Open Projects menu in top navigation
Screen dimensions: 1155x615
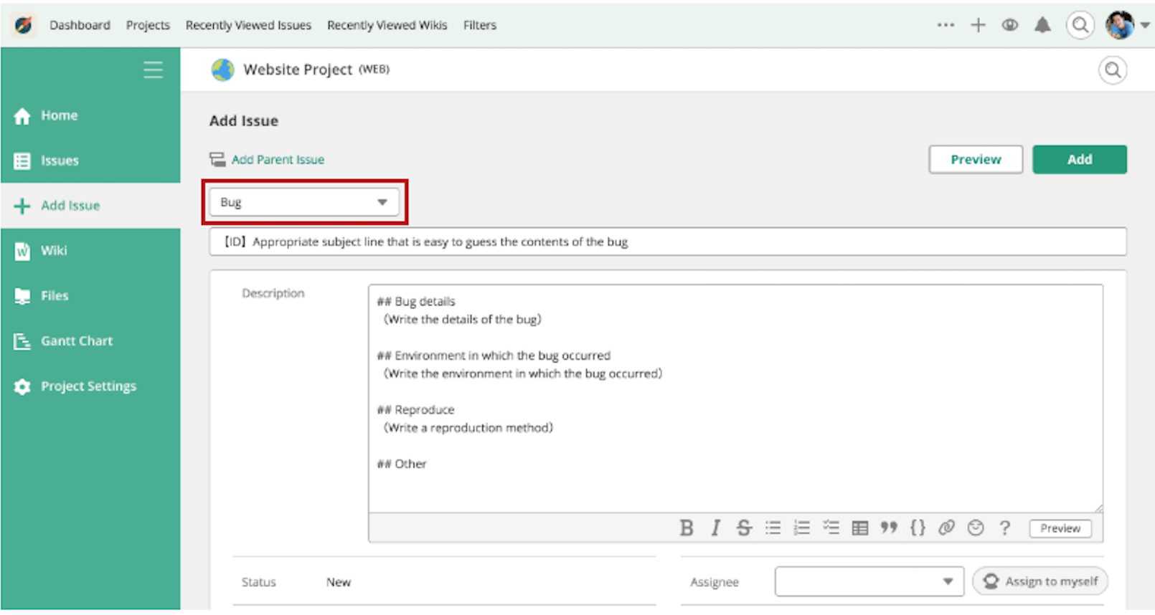click(148, 25)
